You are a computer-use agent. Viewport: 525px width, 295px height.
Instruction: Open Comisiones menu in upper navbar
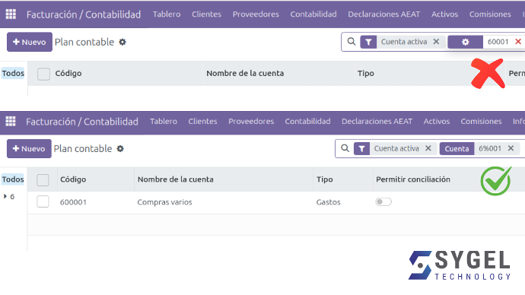point(490,14)
